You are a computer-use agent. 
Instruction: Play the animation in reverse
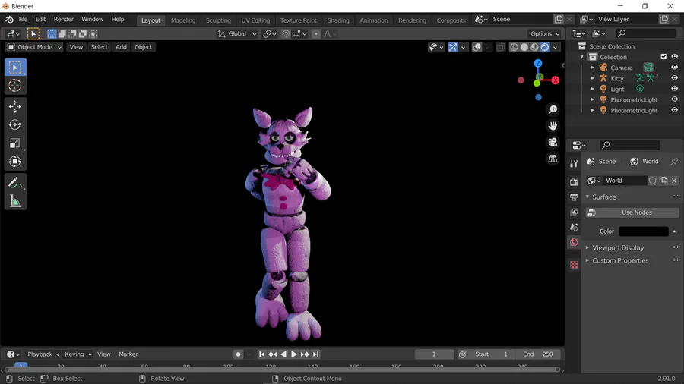click(283, 354)
